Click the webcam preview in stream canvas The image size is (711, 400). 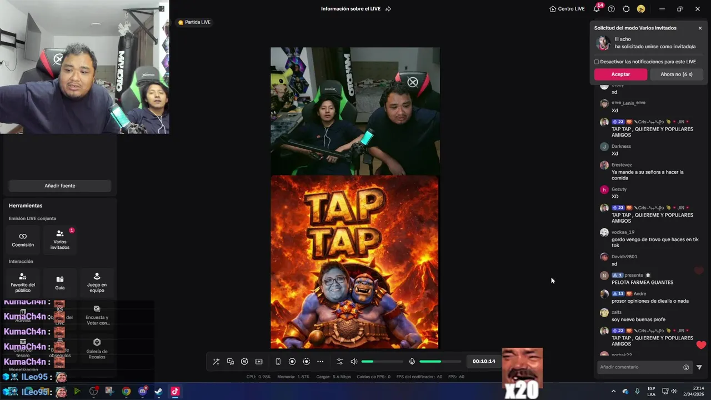tap(355, 111)
